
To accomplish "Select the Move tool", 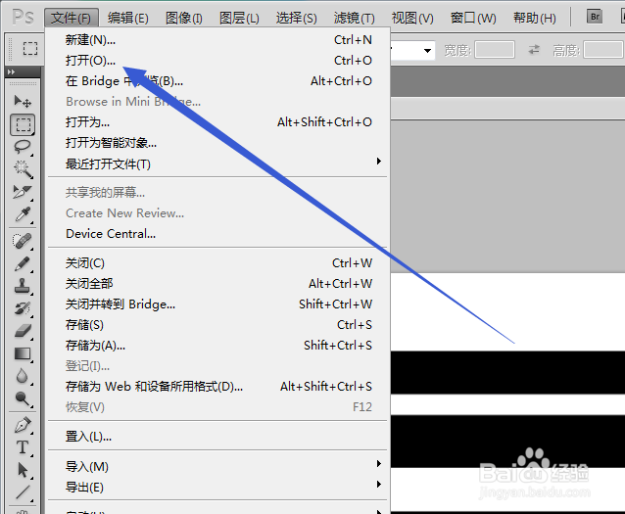I will 23,101.
